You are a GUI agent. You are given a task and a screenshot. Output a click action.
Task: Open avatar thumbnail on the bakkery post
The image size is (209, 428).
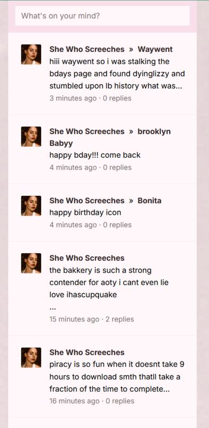(x=31, y=263)
